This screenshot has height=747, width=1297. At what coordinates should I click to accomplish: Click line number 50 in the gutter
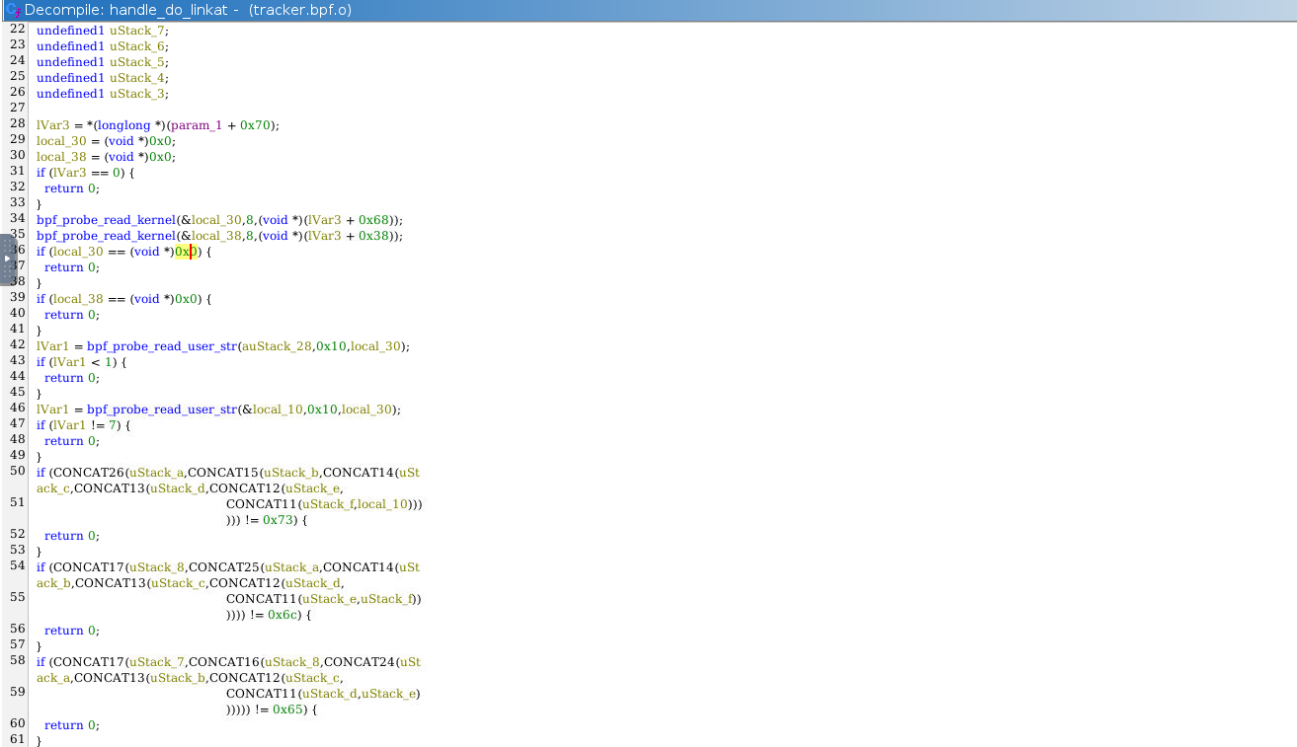pyautogui.click(x=17, y=472)
